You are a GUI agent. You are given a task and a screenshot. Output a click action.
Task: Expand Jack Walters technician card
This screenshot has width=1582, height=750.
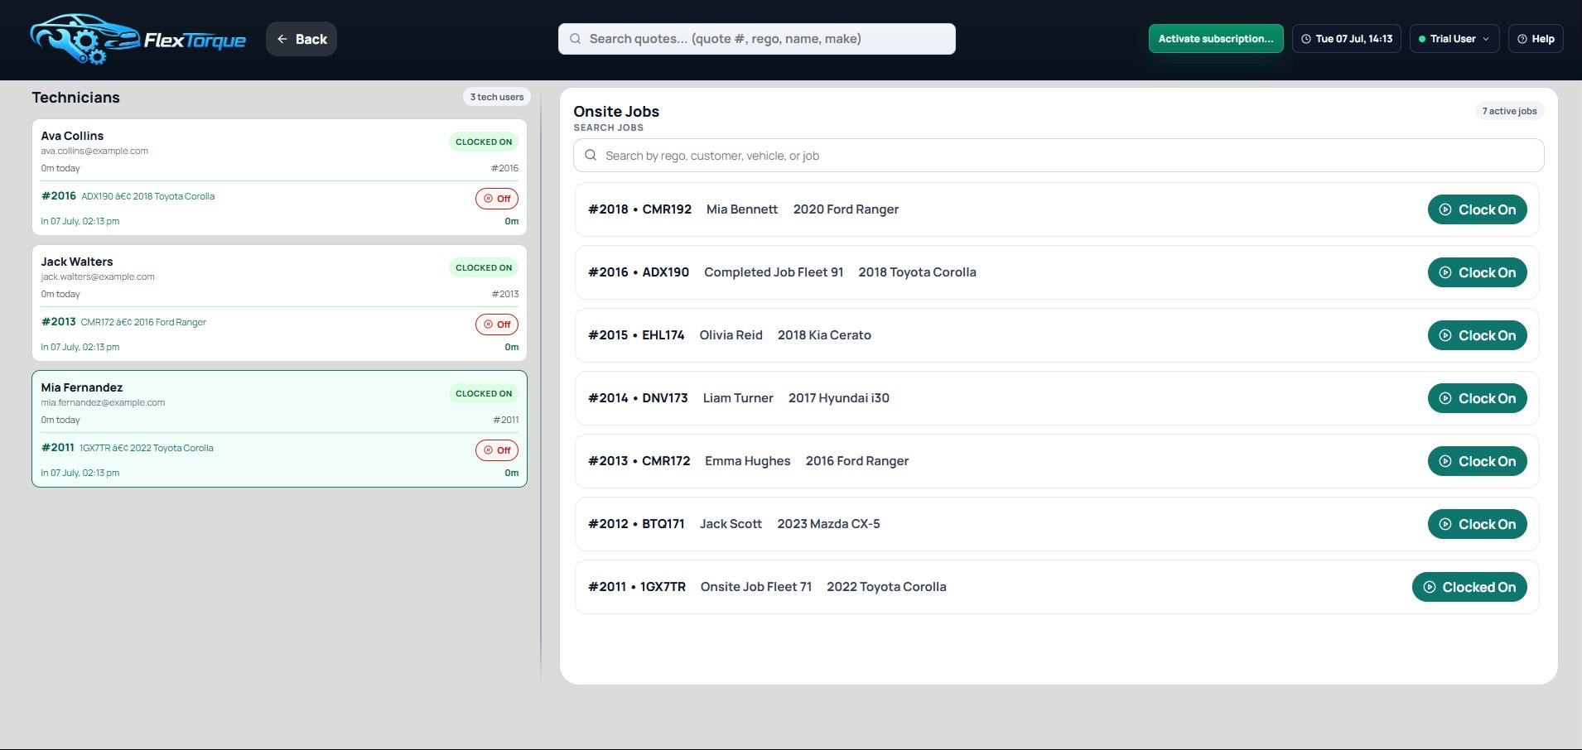(279, 303)
